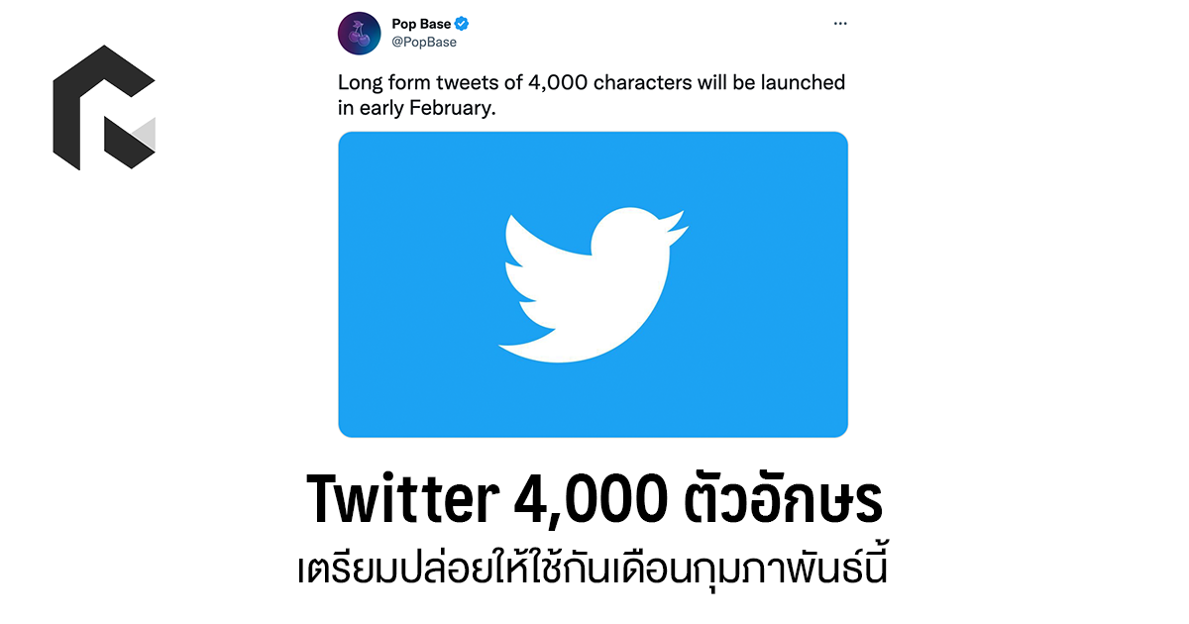
Task: Click the Thai subtitle below the headline
Action: [x=593, y=572]
